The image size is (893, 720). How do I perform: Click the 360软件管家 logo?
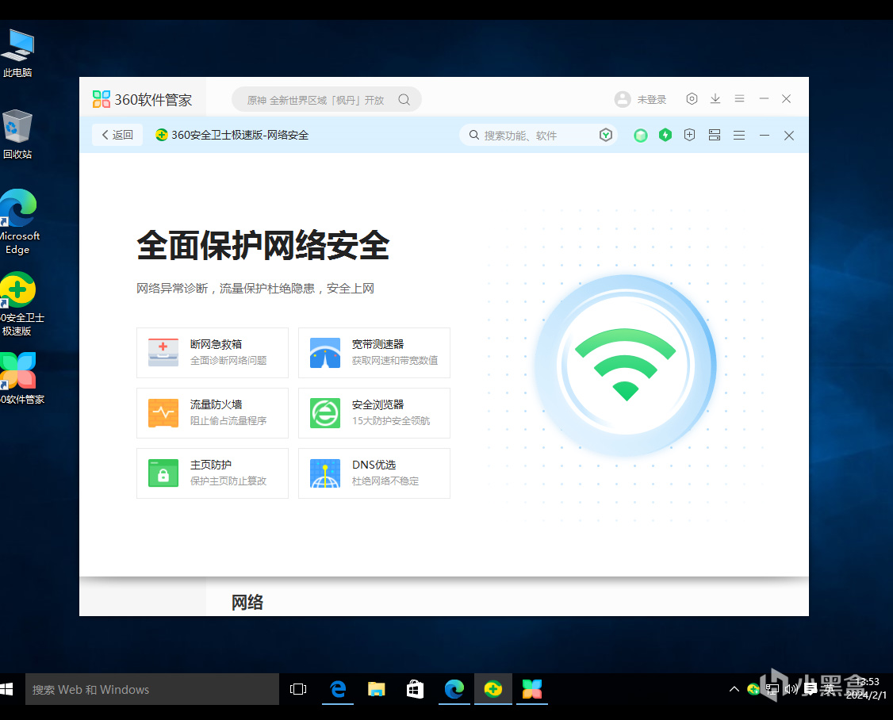point(143,99)
